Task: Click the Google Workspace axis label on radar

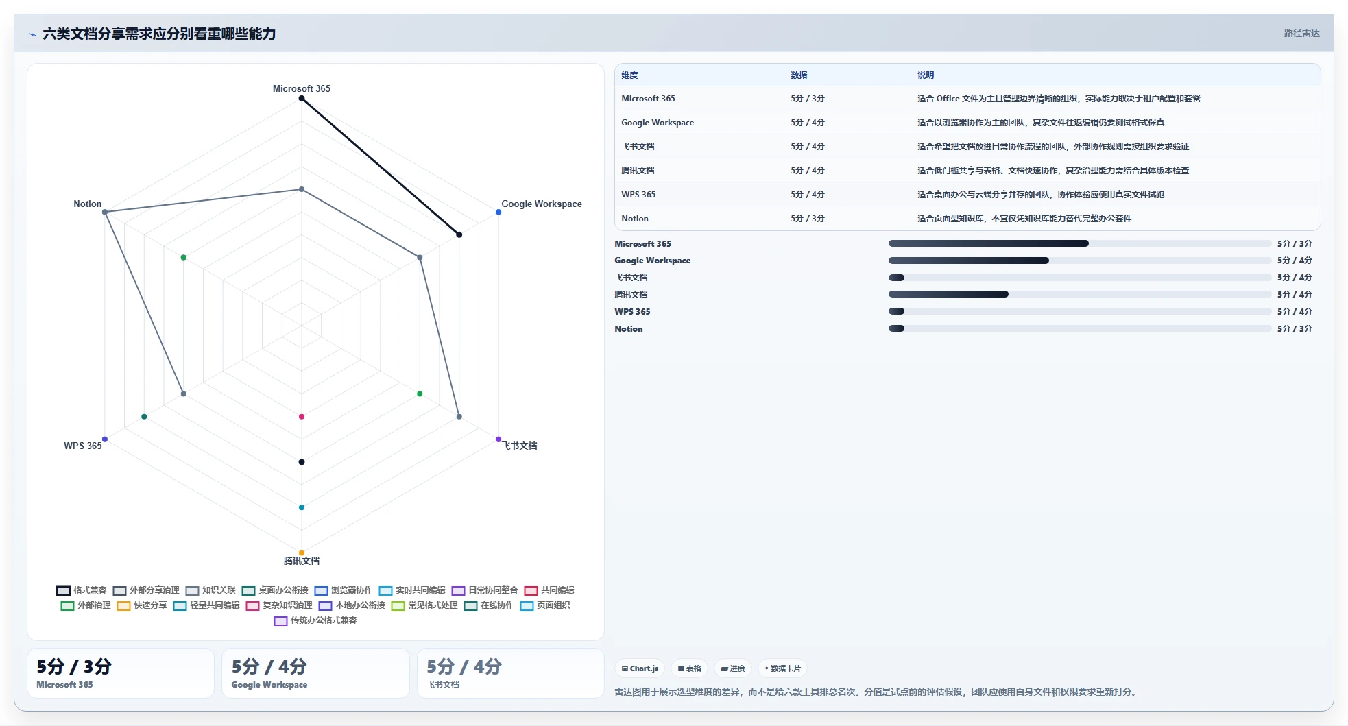Action: point(542,204)
